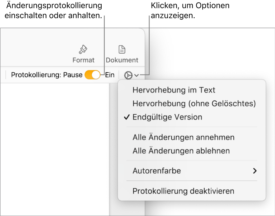Open the Dokument page icon
The height and width of the screenshot is (216, 275).
122,50
